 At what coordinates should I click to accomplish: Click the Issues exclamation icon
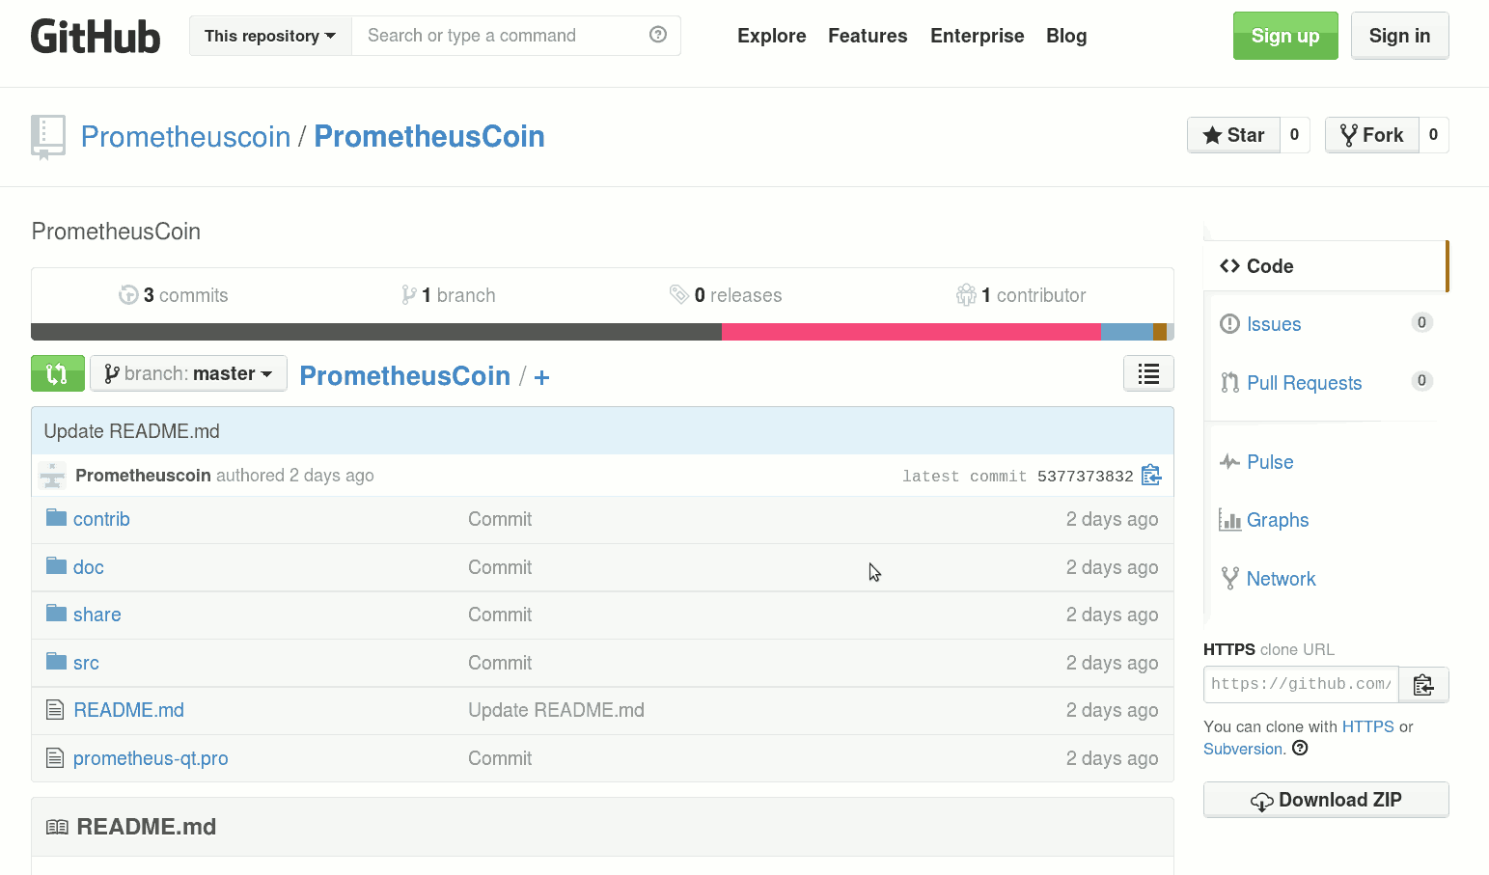(x=1229, y=324)
